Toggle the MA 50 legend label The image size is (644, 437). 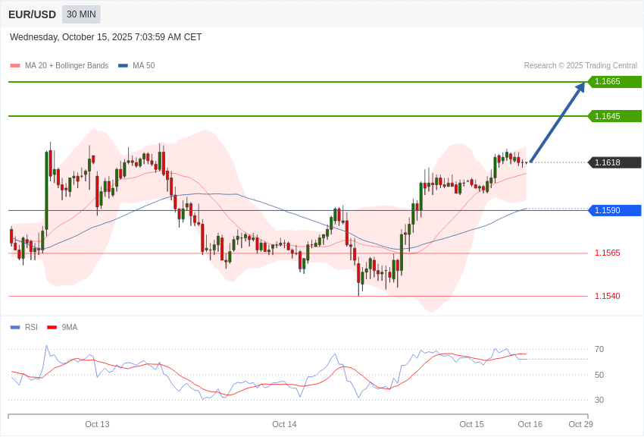tap(143, 66)
